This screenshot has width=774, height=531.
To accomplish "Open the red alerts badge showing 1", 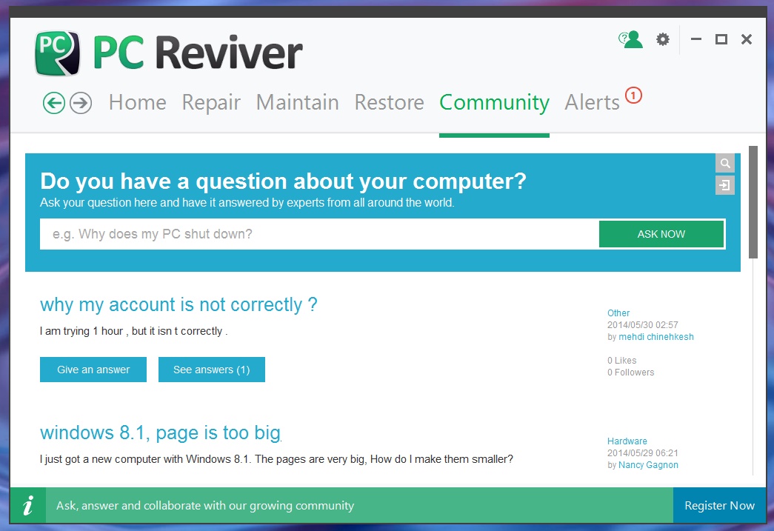I will click(x=633, y=96).
